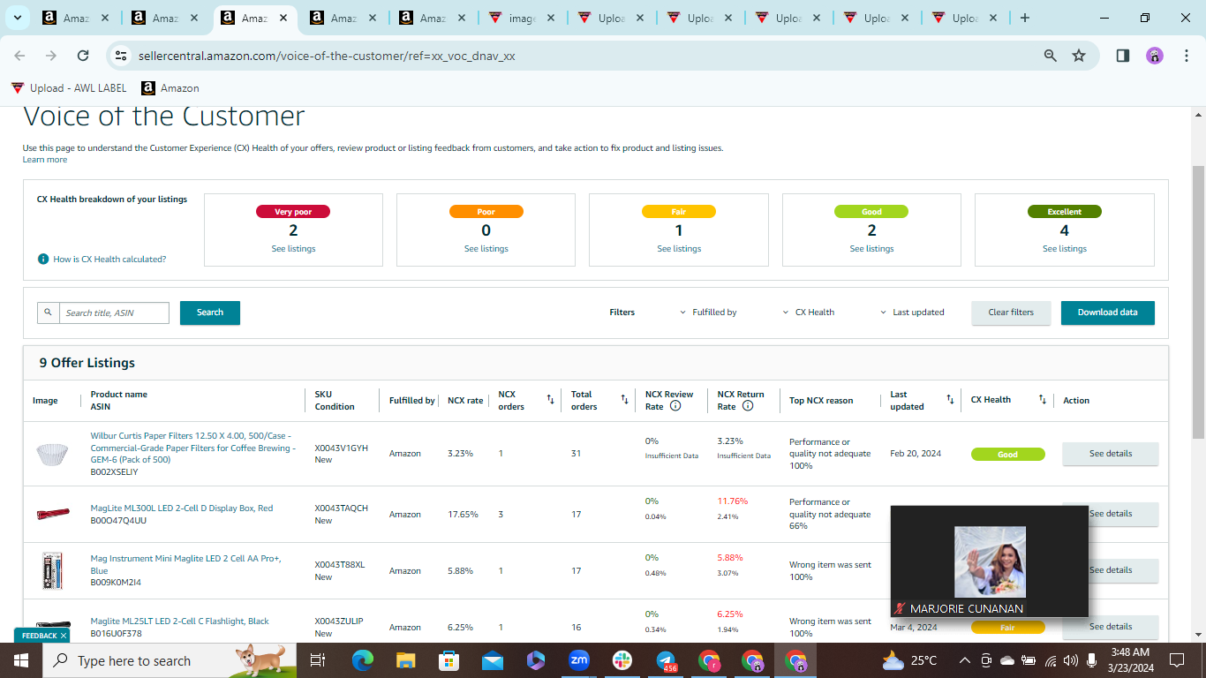1206x678 pixels.
Task: Open Chrome side panel
Action: pyautogui.click(x=1123, y=56)
